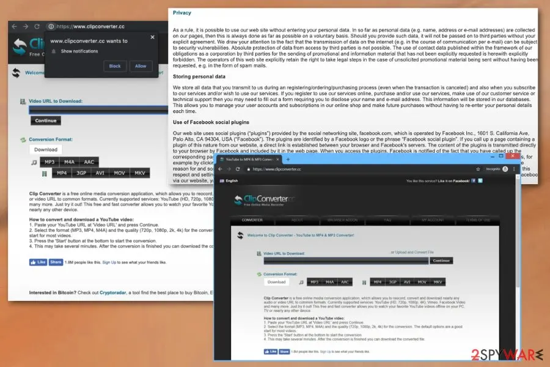Open FAQ nav tab

coord(387,220)
